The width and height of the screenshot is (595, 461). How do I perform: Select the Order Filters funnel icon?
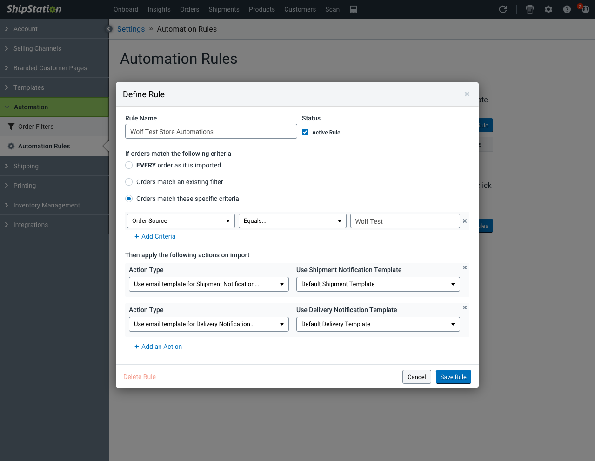(10, 127)
